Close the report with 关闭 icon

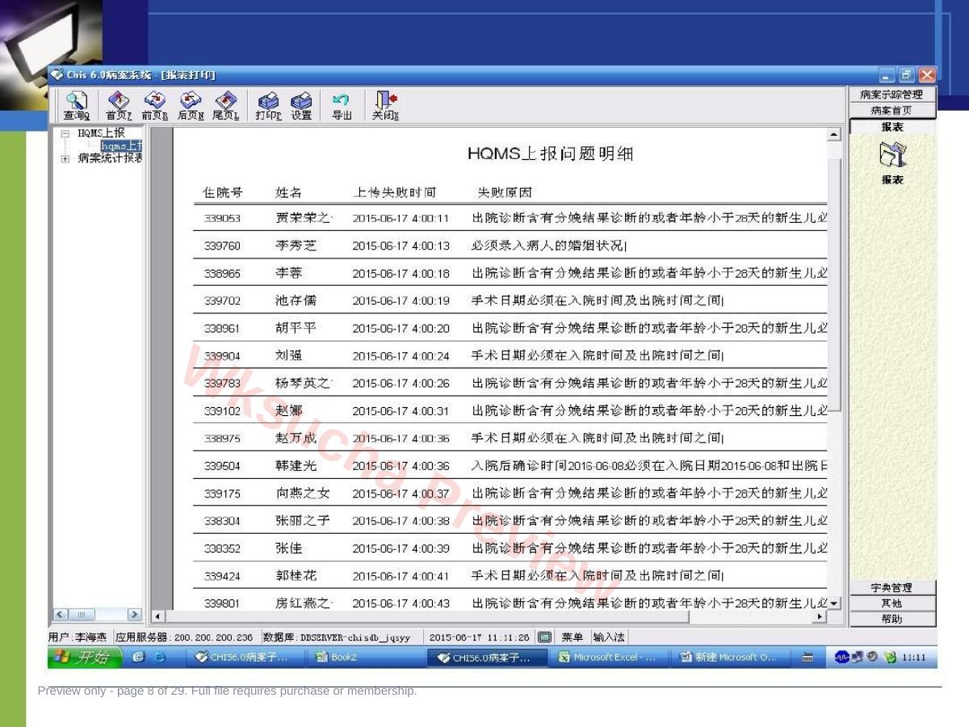(385, 106)
